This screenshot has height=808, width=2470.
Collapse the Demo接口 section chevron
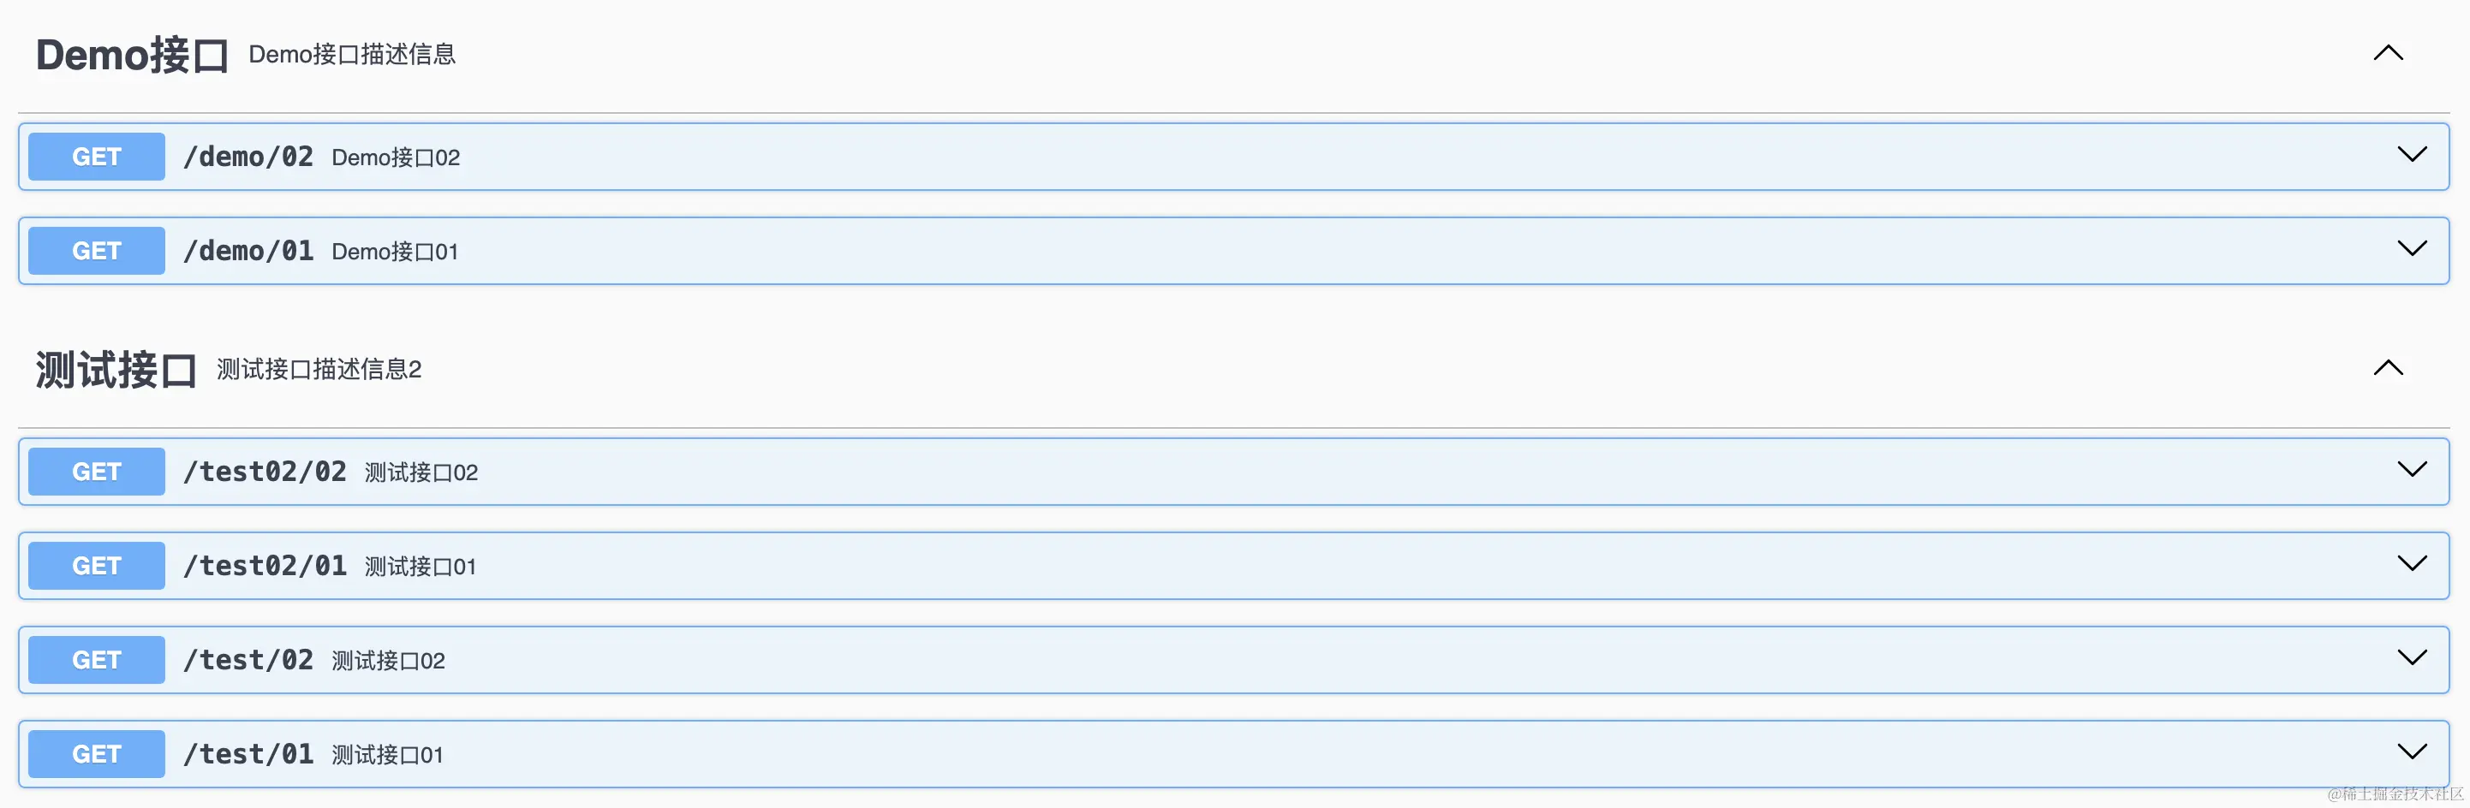(x=2388, y=53)
